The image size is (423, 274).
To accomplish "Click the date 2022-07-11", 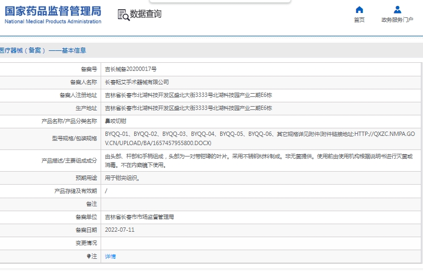I will [120, 230].
